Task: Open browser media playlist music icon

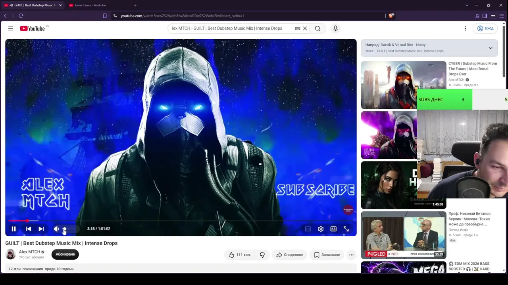Action: [x=477, y=16]
